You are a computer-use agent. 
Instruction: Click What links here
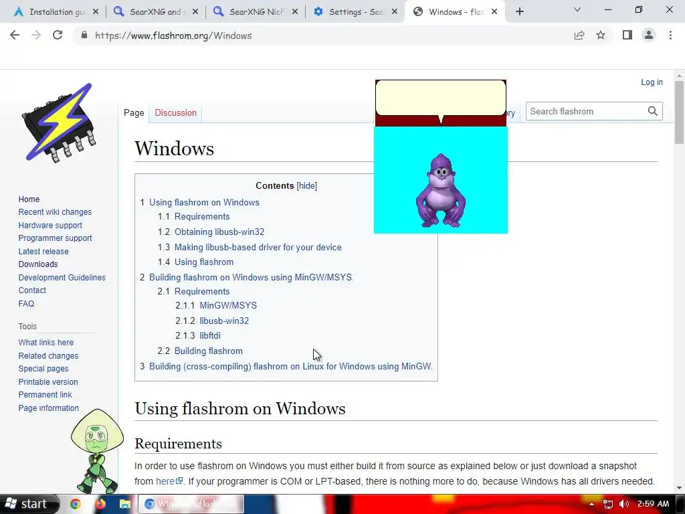pos(46,343)
